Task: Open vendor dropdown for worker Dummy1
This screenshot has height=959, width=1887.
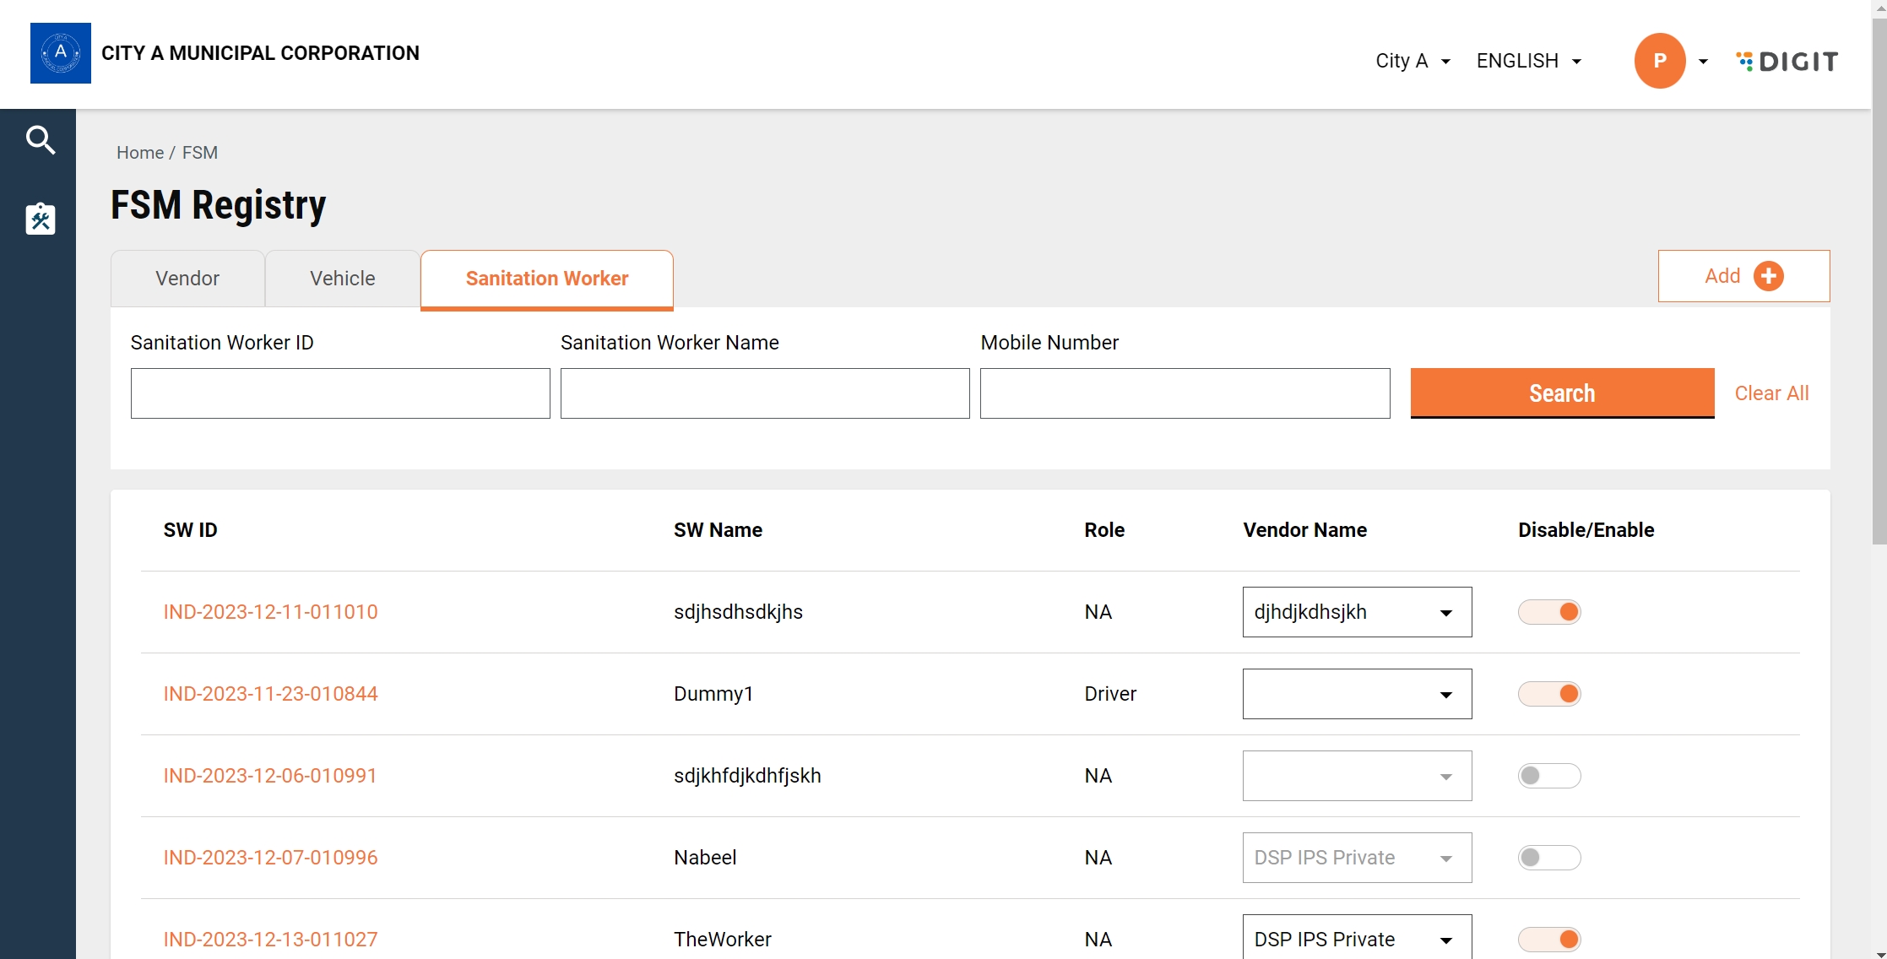Action: pos(1357,694)
